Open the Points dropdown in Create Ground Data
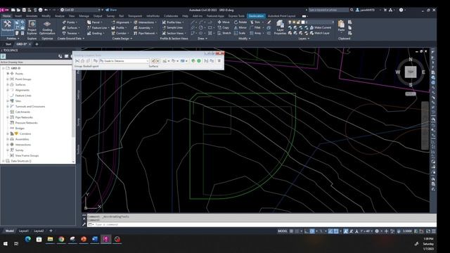Image resolution: width=450 pixels, height=253 pixels. point(69,22)
